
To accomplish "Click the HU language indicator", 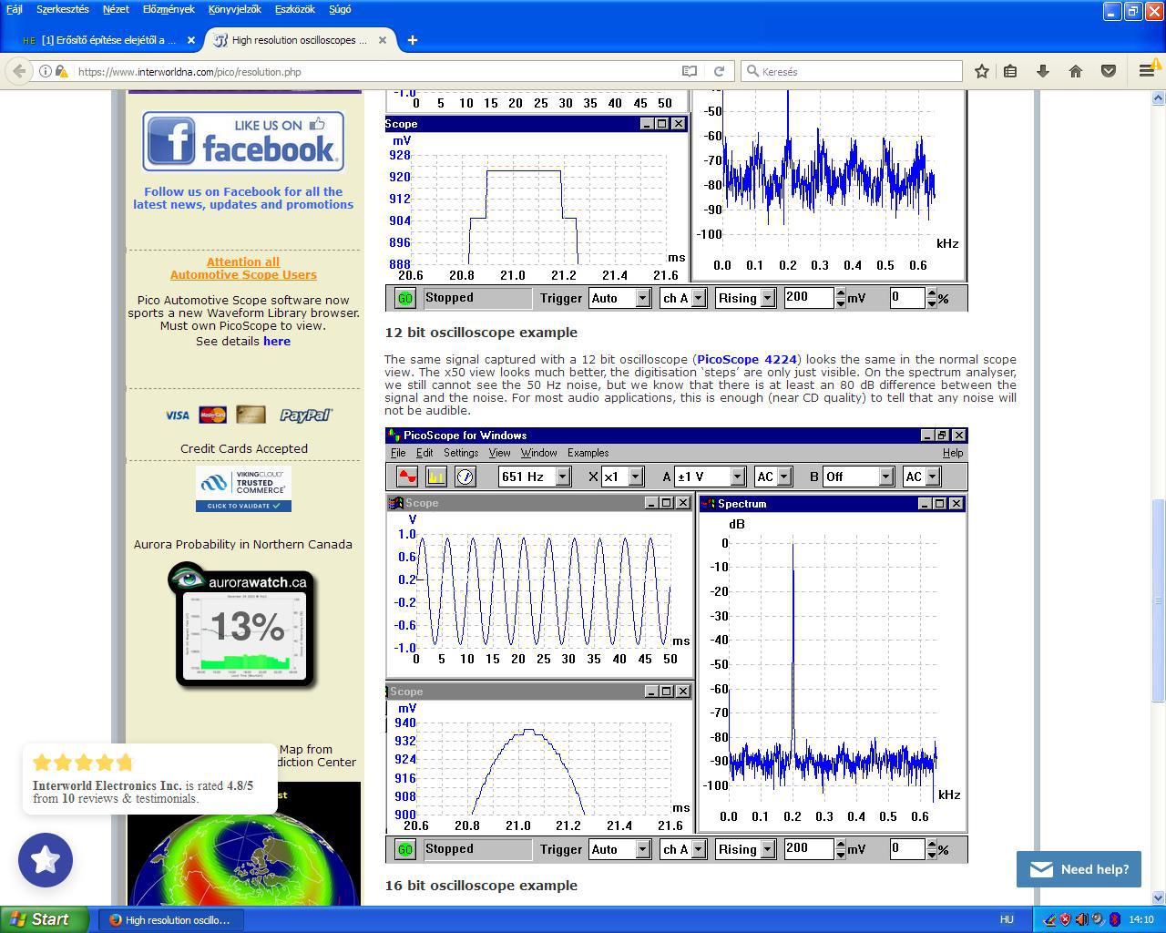I will point(1007,919).
